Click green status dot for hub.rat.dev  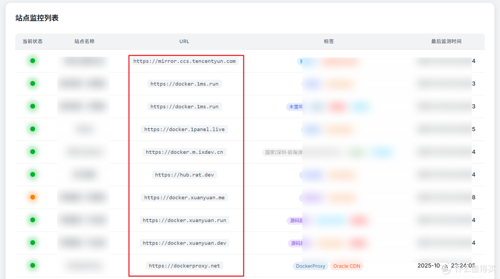point(32,174)
